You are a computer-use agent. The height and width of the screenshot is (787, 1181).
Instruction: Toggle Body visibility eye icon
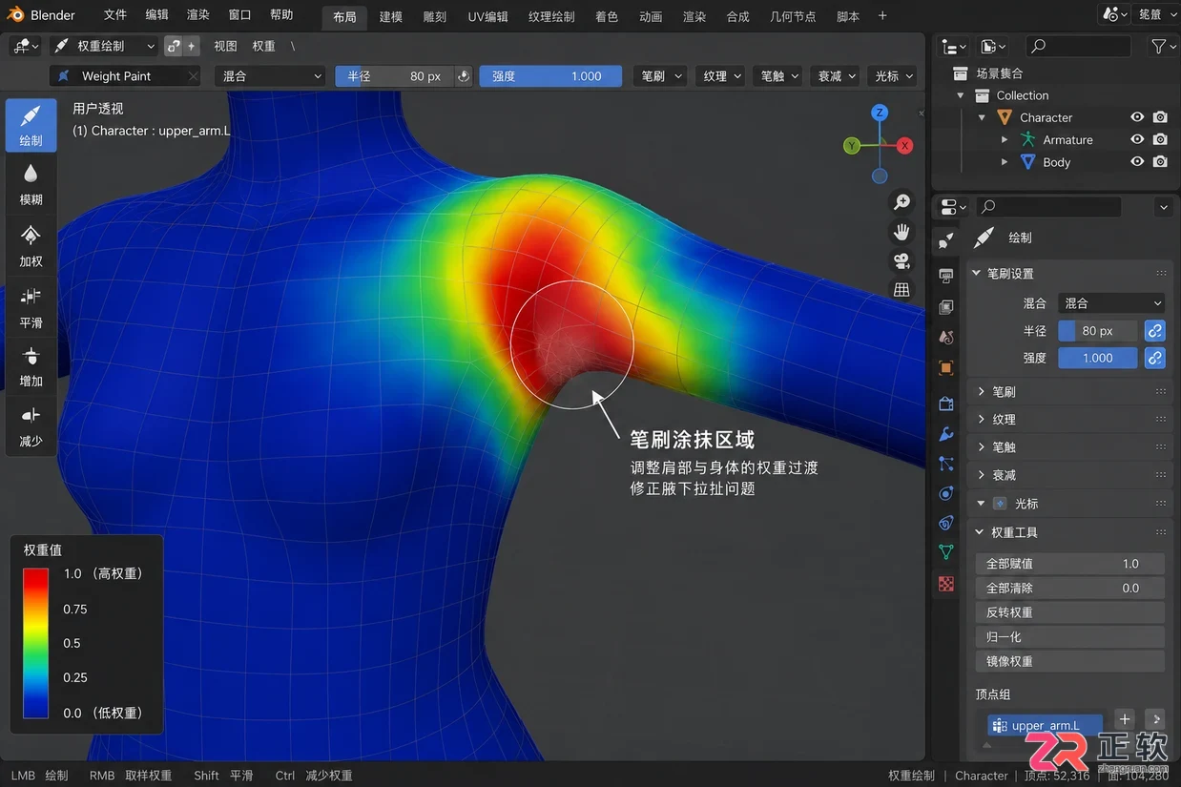1137,162
